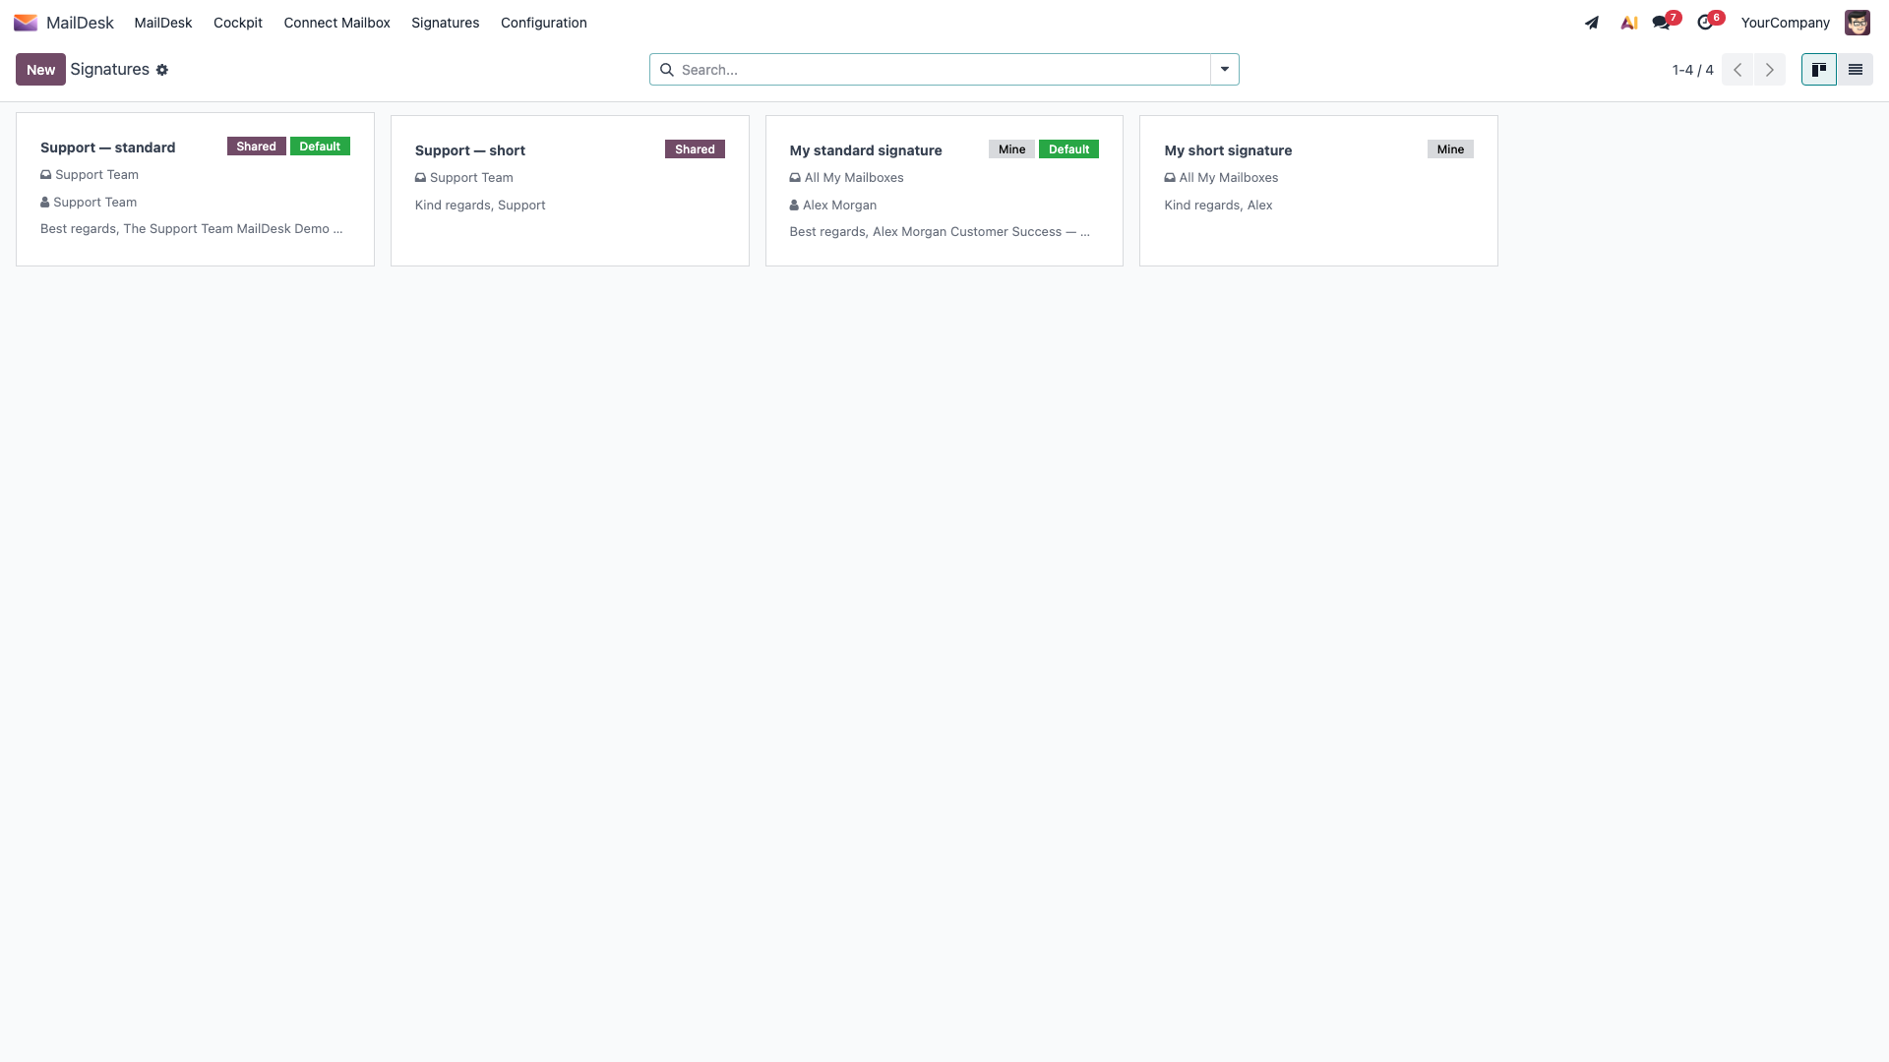1889x1062 pixels.
Task: Click the gear icon next to Signatures
Action: 162,70
